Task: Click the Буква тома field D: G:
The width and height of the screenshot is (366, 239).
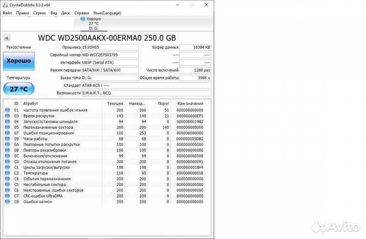Action: (x=110, y=78)
